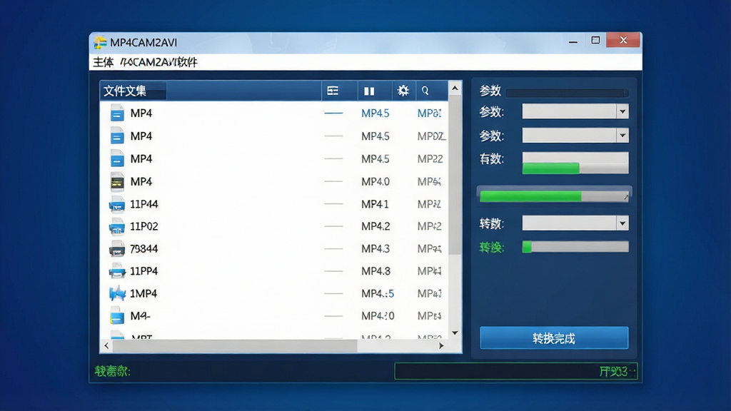Viewport: 731px width, 411px height.
Task: Click the MP4.1 value cell
Action: click(375, 204)
